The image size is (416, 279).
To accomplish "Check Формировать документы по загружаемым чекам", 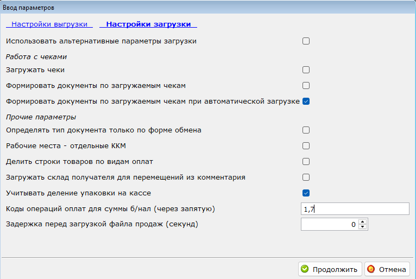I will pos(306,85).
